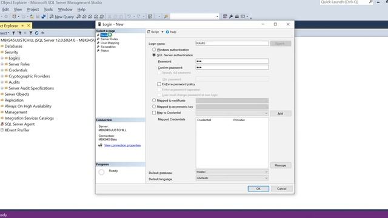Select Mapped to certificate radio button
388x218 pixels.
click(154, 101)
